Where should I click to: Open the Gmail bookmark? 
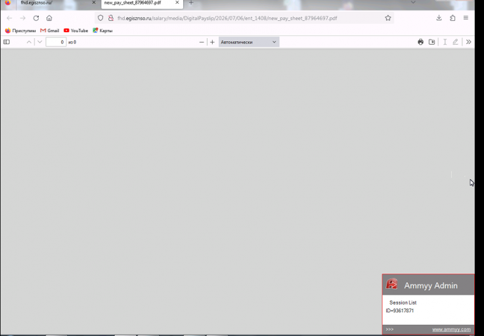coord(50,31)
